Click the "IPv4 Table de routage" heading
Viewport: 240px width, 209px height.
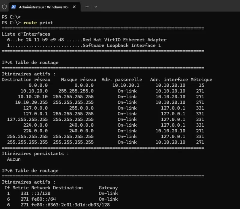30,63
